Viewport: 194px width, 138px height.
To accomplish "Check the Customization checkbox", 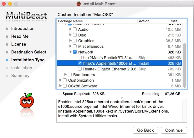I will [65, 80].
